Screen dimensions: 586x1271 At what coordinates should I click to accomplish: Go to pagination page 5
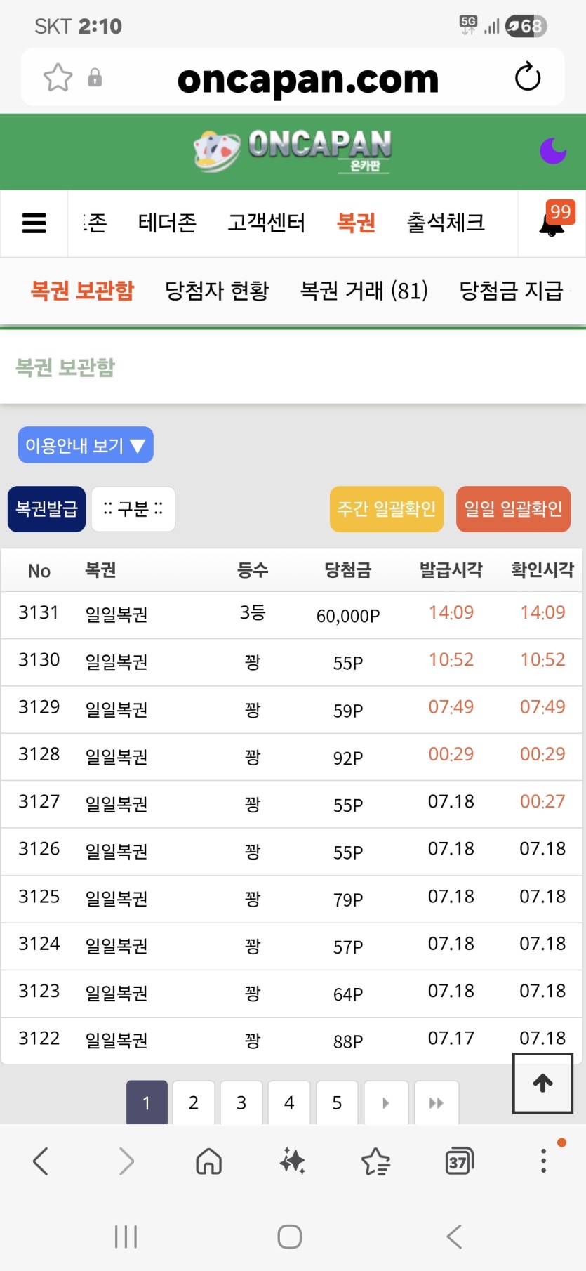pyautogui.click(x=337, y=1103)
